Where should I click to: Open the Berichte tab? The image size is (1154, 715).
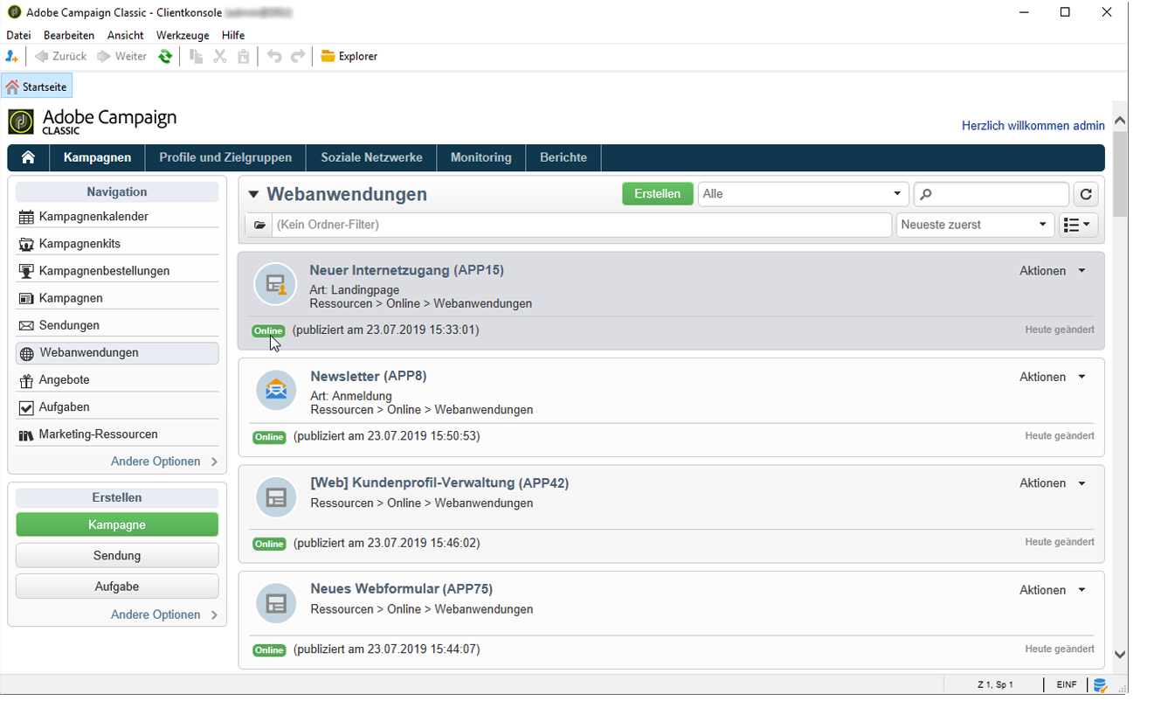(x=563, y=158)
